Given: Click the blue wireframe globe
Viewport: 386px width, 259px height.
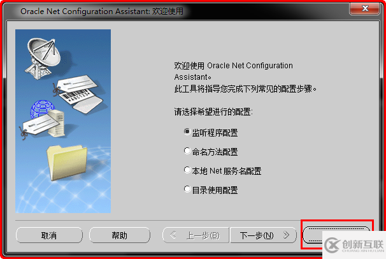Looking at the screenshot, I should point(41,108).
